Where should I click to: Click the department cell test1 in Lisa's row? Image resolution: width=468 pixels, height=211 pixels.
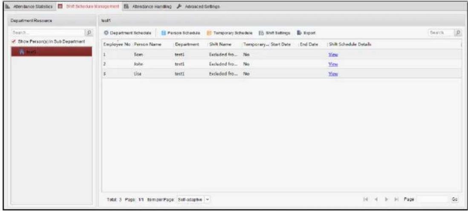180,73
